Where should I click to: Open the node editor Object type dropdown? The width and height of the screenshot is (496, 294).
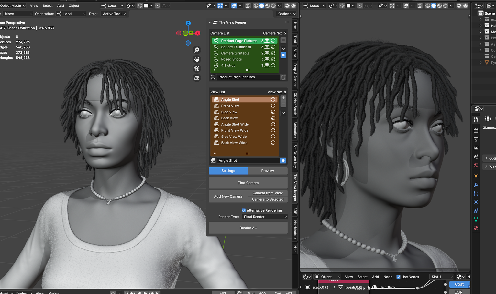point(327,277)
